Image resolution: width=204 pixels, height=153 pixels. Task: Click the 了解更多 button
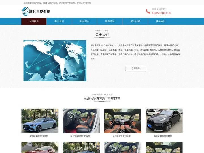(x=136, y=69)
